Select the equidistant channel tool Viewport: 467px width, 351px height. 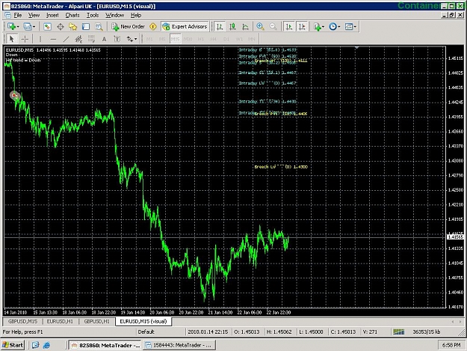click(x=78, y=39)
